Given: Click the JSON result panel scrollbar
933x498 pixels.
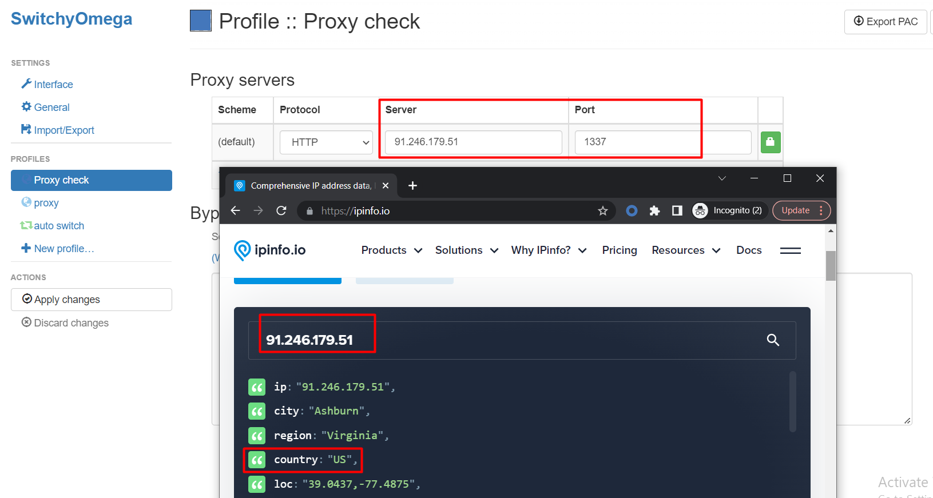Looking at the screenshot, I should coord(792,401).
